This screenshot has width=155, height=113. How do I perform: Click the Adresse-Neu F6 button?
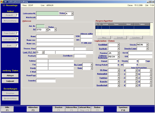pyautogui.click(x=71, y=109)
